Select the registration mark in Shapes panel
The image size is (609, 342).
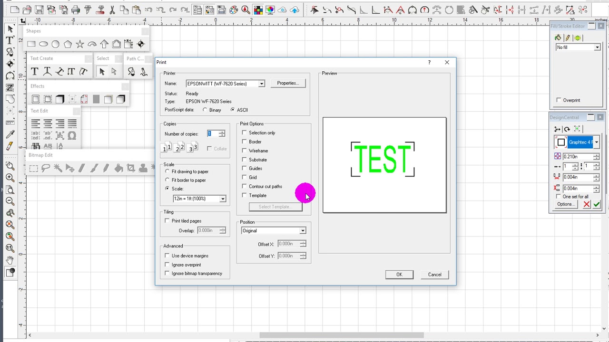[x=141, y=44]
